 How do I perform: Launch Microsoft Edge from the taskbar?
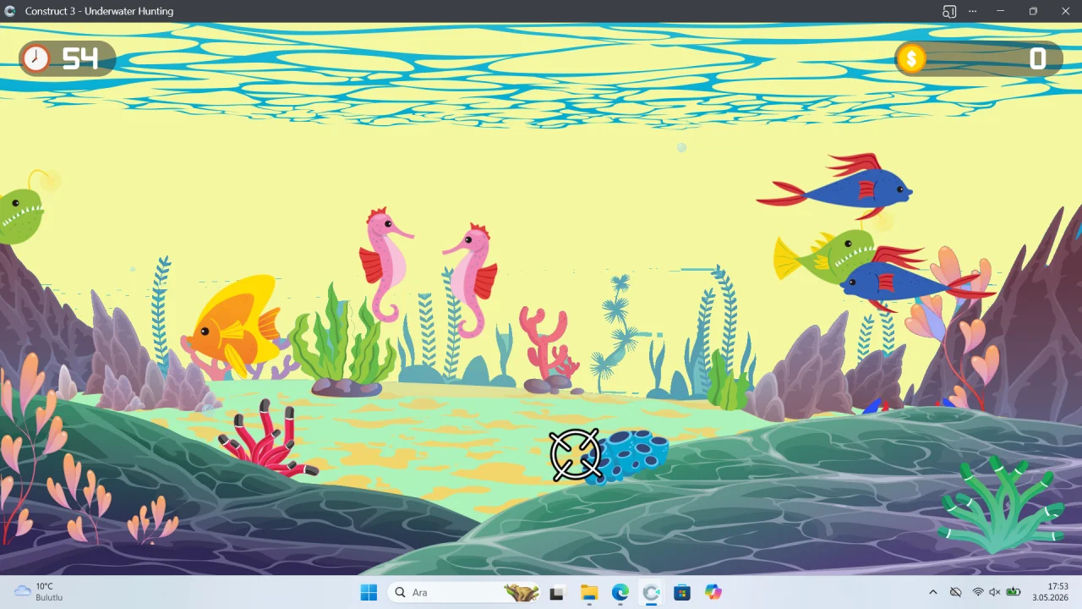click(x=620, y=592)
